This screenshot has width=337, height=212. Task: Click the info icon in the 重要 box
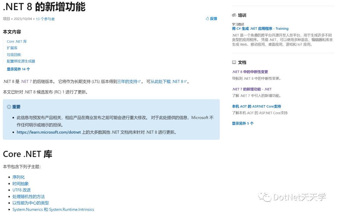pyautogui.click(x=8, y=106)
